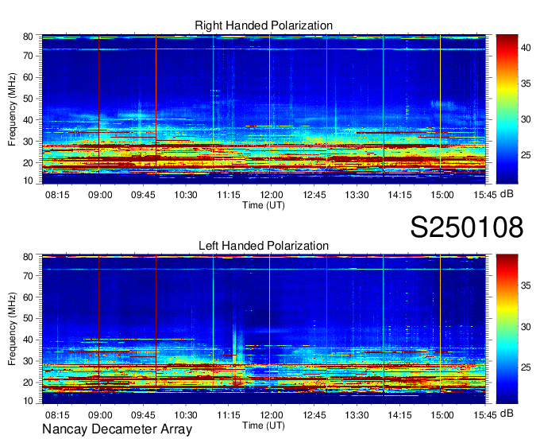Image resolution: width=540 pixels, height=439 pixels.
Task: Click the 30 tick on Right Handed colorbar
Action: click(526, 119)
